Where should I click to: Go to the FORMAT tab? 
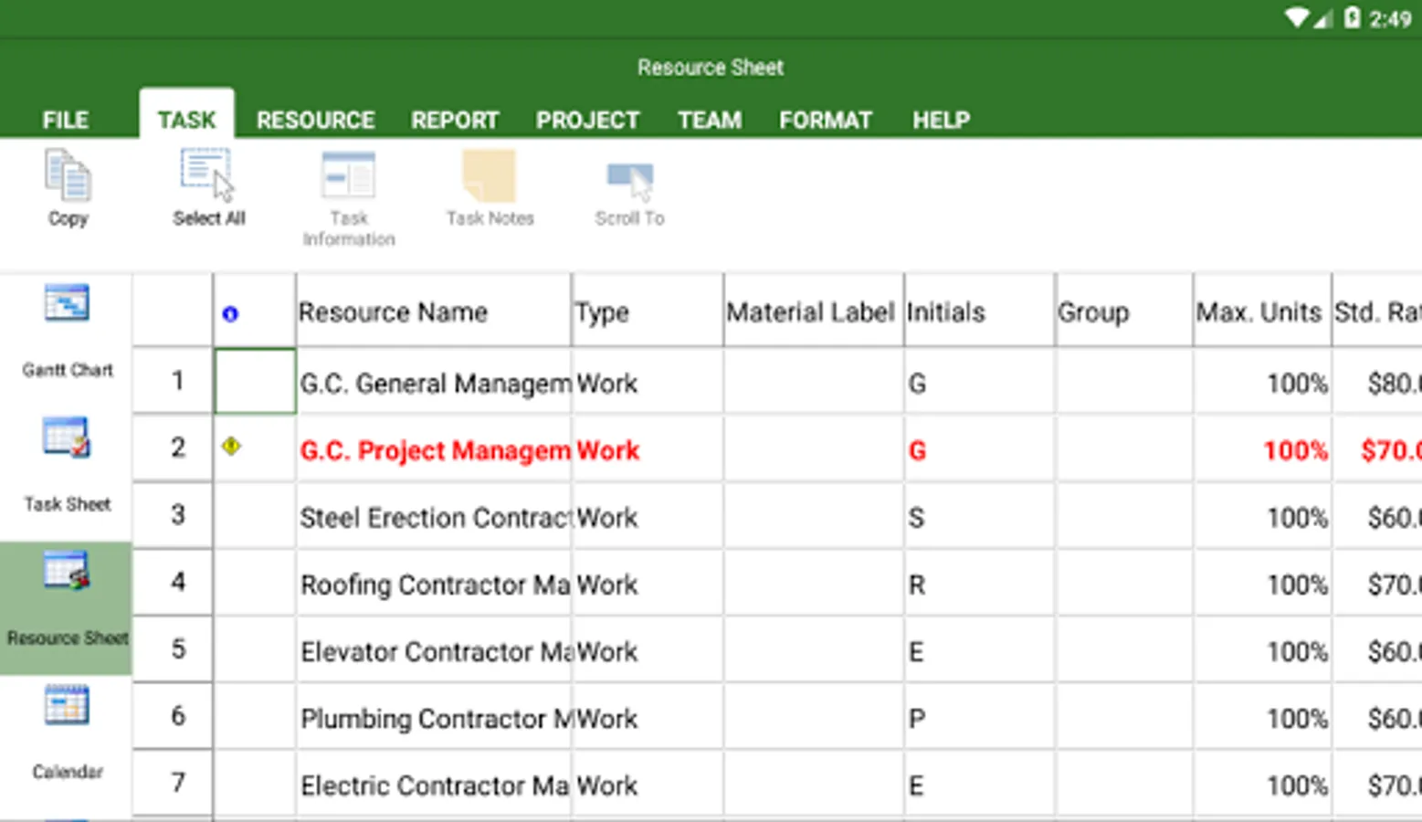[x=825, y=120]
